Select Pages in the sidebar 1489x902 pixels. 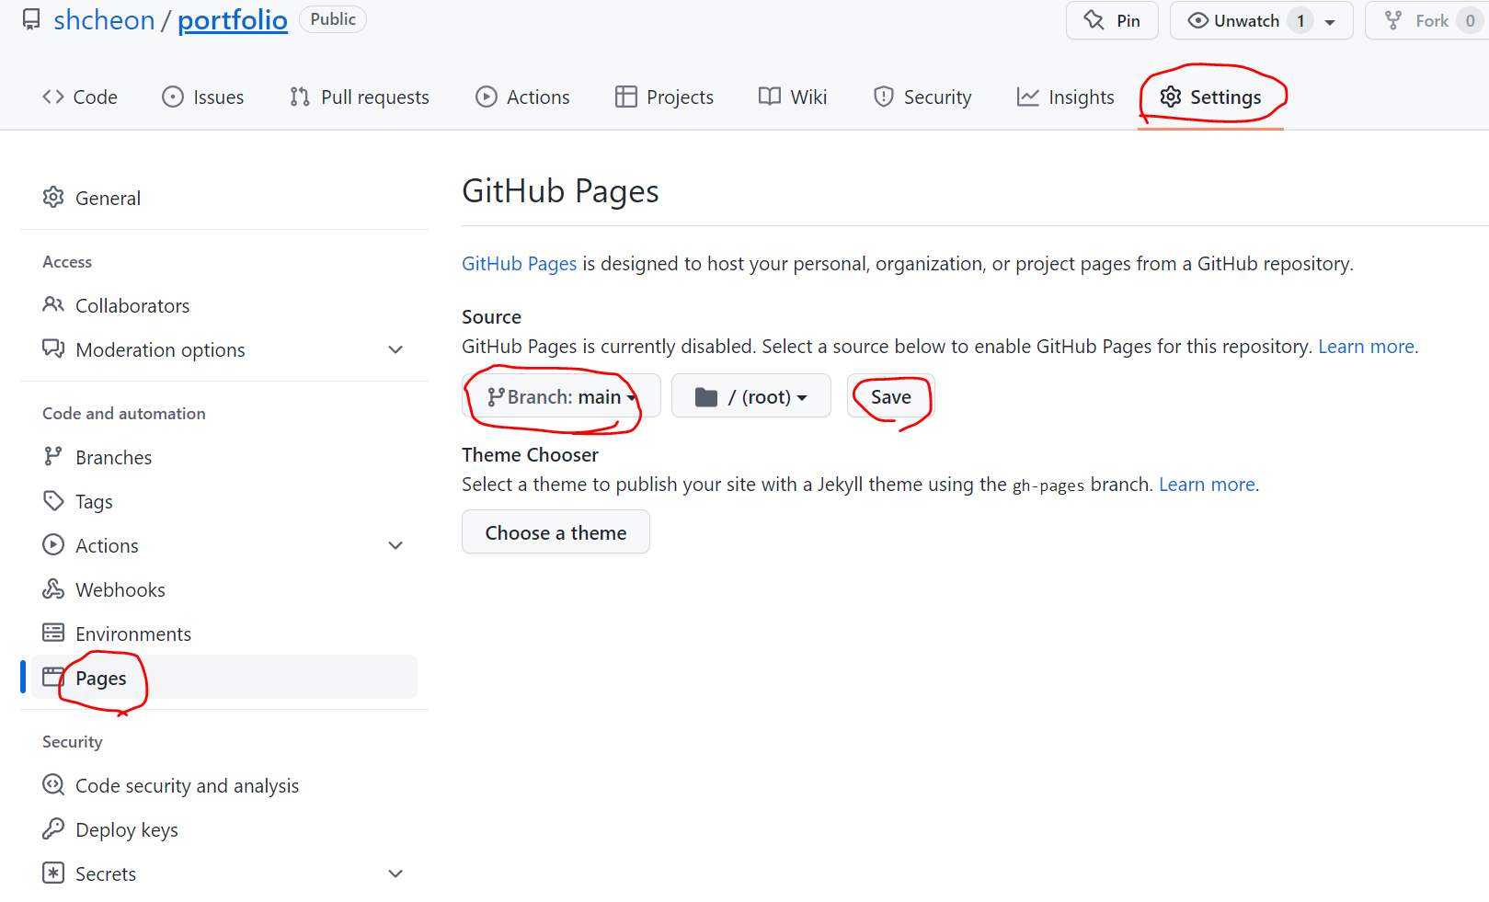pos(224,678)
